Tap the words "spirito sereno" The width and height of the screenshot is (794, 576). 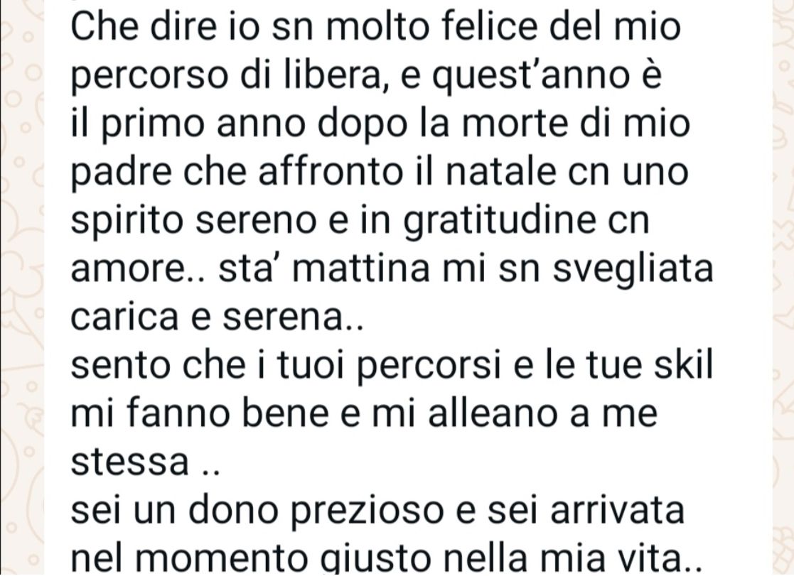[193, 222]
